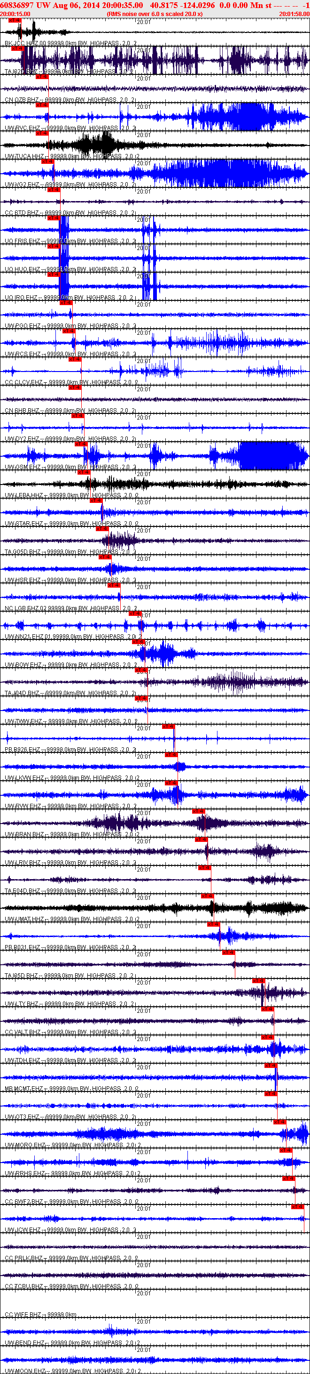This screenshot has width=310, height=1374.
Task: Click the red pick flag on UW.BOW.EHZ trace
Action: point(138,642)
